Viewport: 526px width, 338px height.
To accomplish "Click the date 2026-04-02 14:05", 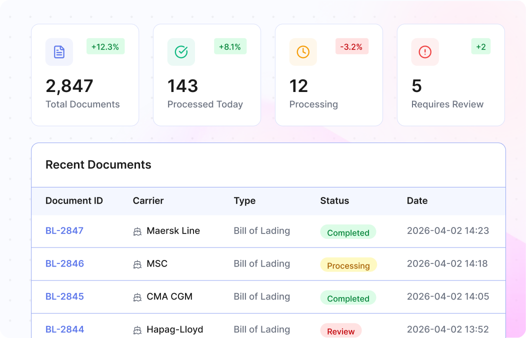I will [x=448, y=296].
